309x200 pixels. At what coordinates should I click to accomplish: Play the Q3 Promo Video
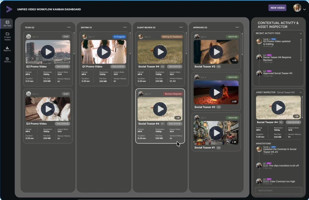coord(48,109)
